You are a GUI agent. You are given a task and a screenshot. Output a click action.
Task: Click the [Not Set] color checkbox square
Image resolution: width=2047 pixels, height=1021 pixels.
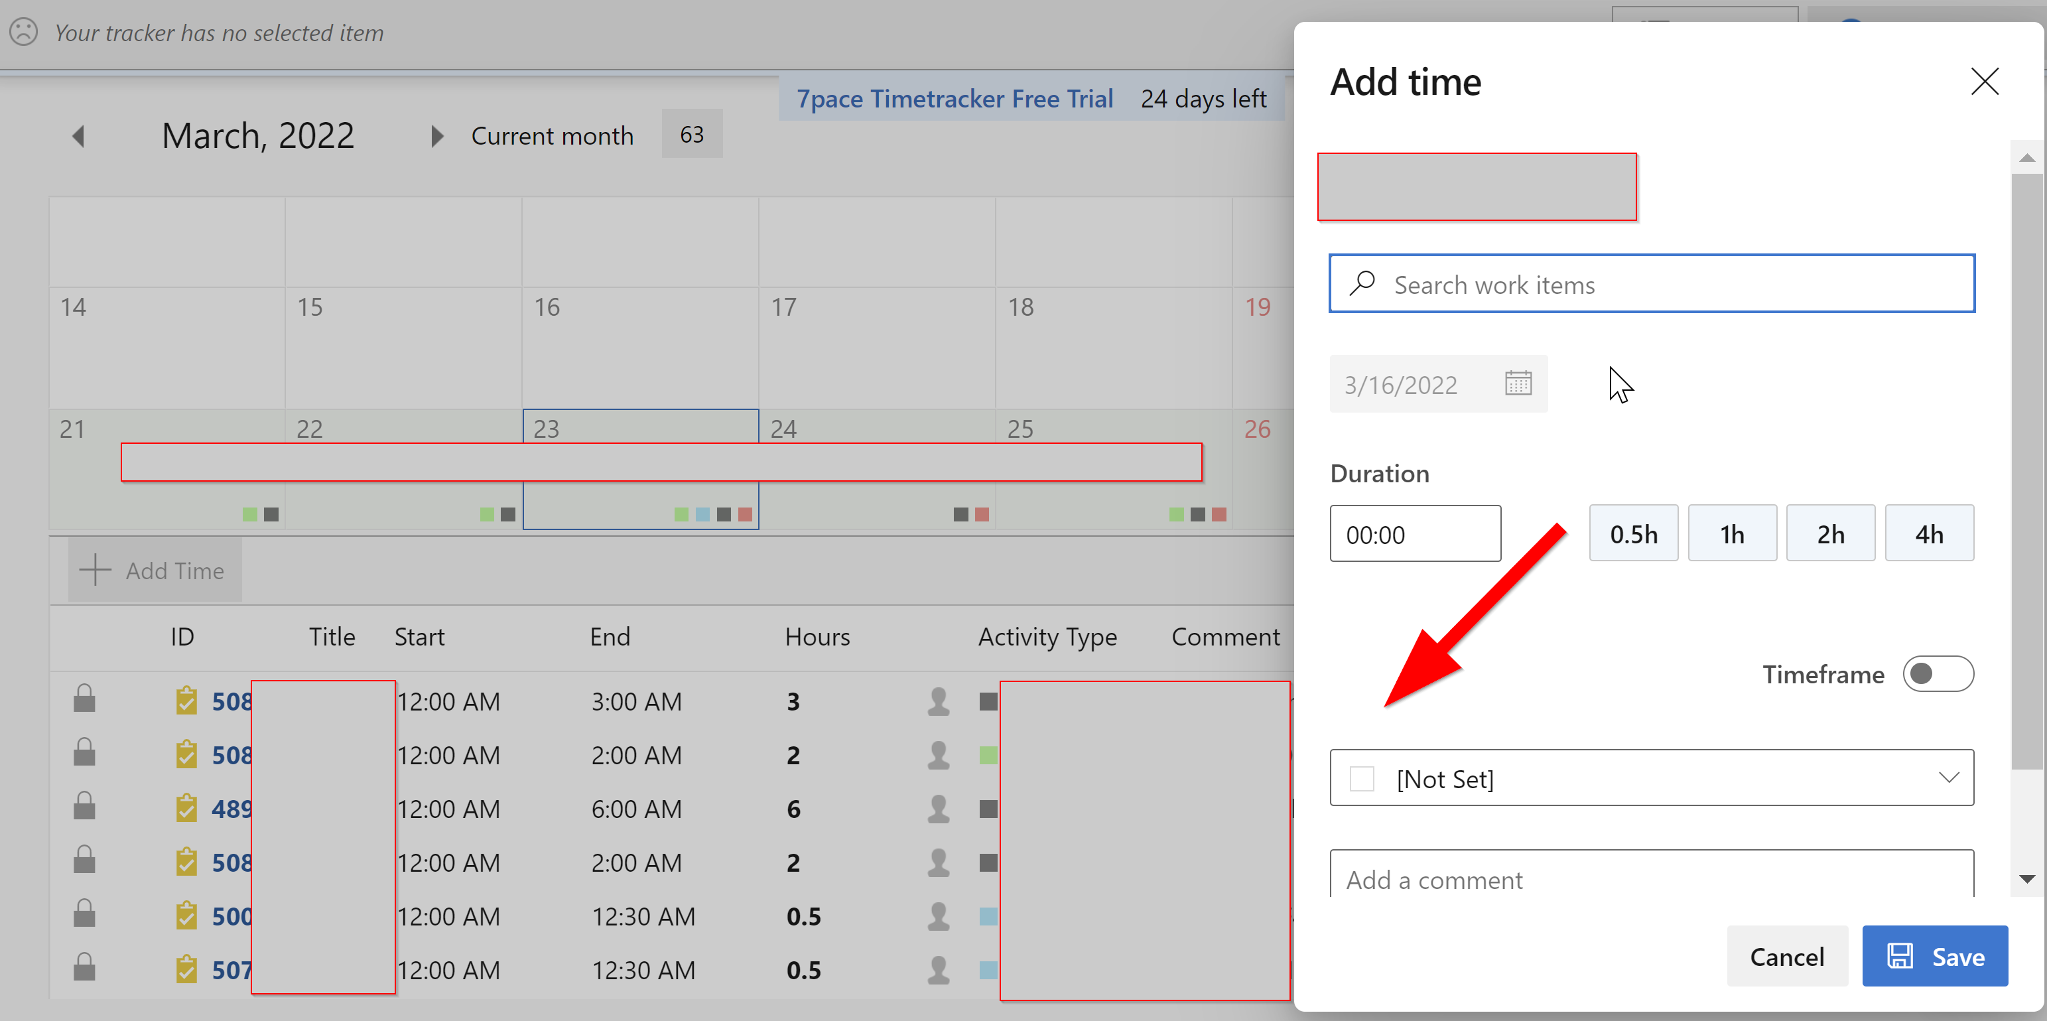pos(1362,778)
